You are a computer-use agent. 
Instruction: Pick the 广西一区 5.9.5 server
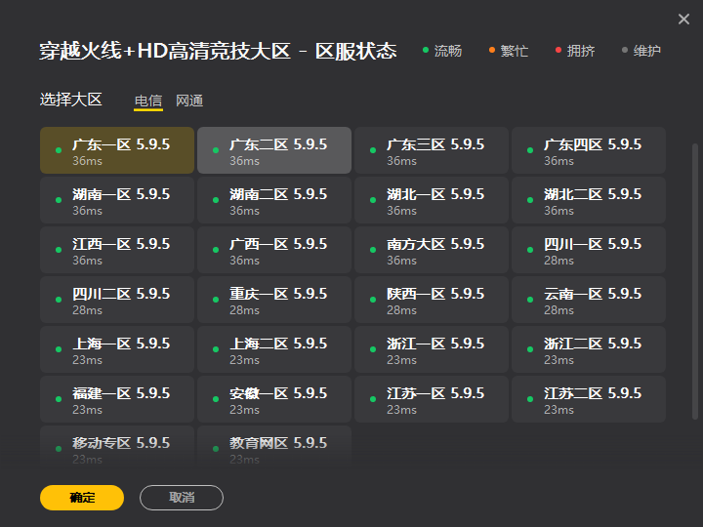pyautogui.click(x=274, y=250)
